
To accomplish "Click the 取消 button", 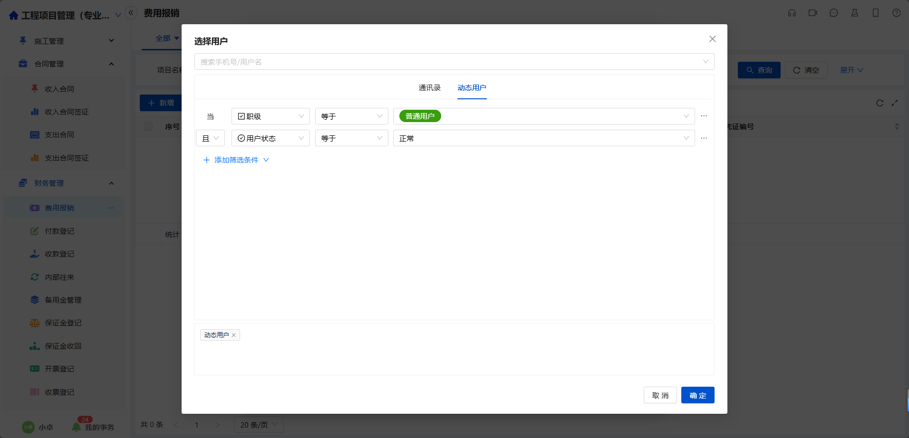I will pyautogui.click(x=660, y=395).
